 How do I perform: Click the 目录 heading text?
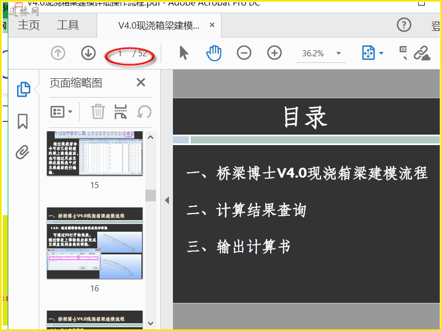point(306,117)
